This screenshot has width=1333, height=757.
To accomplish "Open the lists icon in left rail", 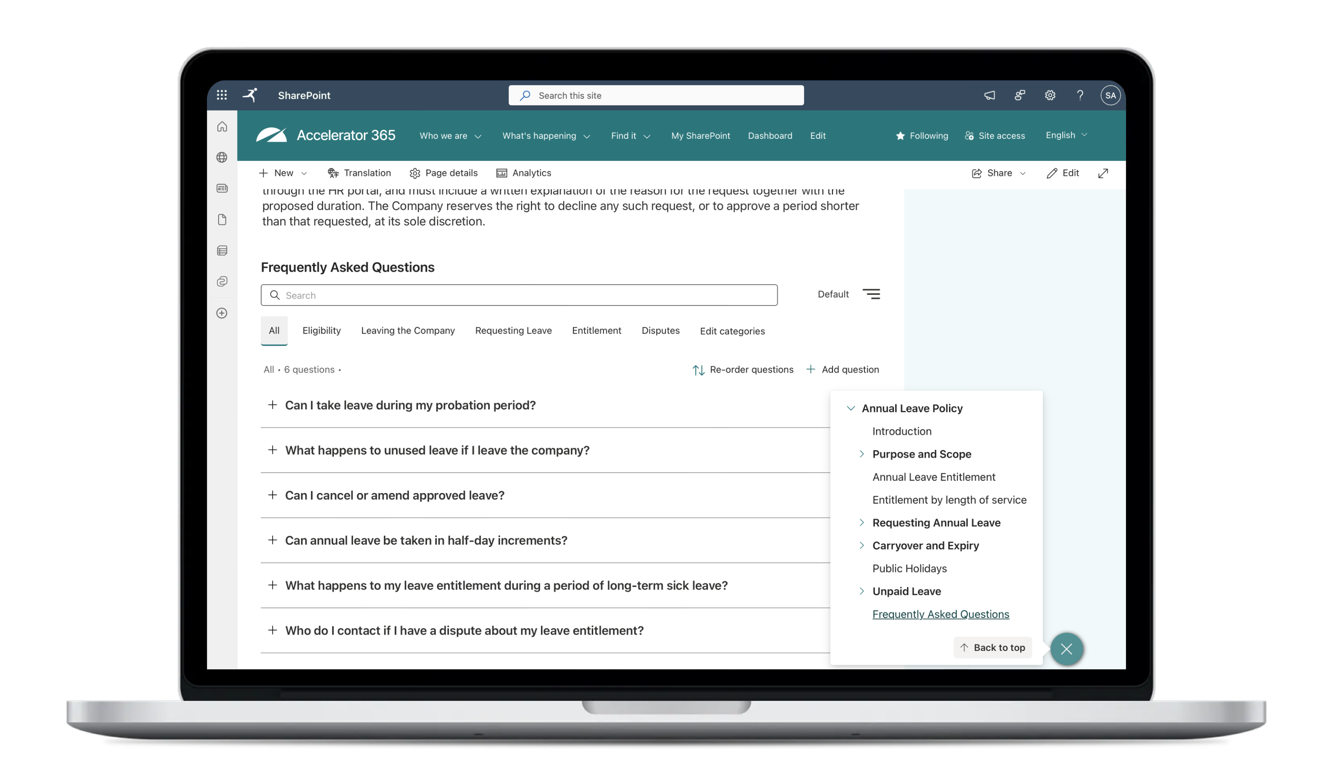I will tap(222, 251).
